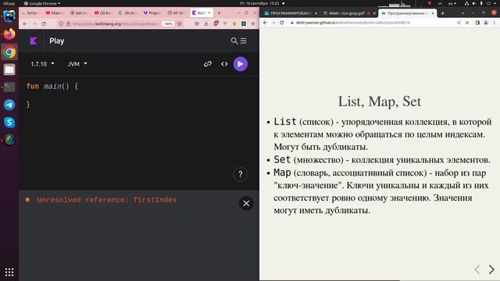This screenshot has width=500, height=281.
Task: Open Telegram from the Ubuntu dock
Action: [9, 105]
